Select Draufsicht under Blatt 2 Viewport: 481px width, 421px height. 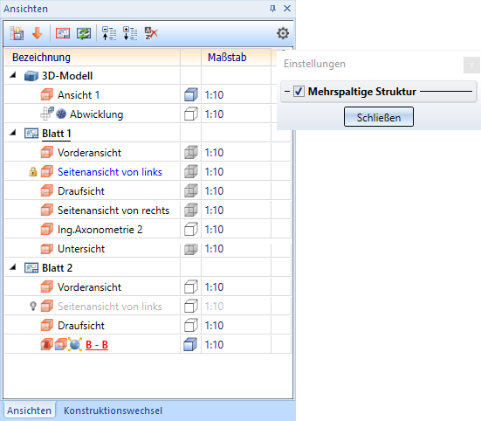pyautogui.click(x=81, y=326)
